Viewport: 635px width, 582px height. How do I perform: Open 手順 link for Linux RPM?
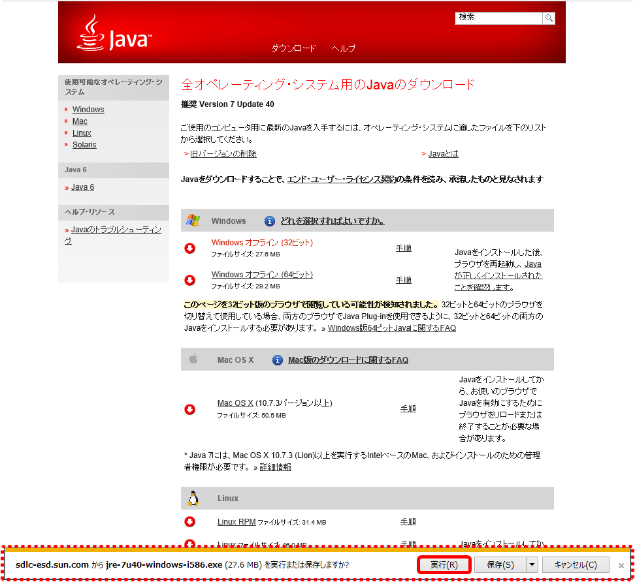coord(408,522)
